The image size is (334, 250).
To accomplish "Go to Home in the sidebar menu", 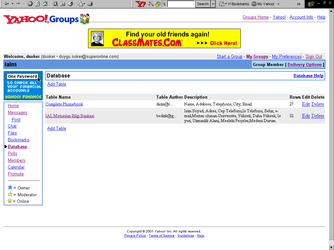I will (x=13, y=106).
